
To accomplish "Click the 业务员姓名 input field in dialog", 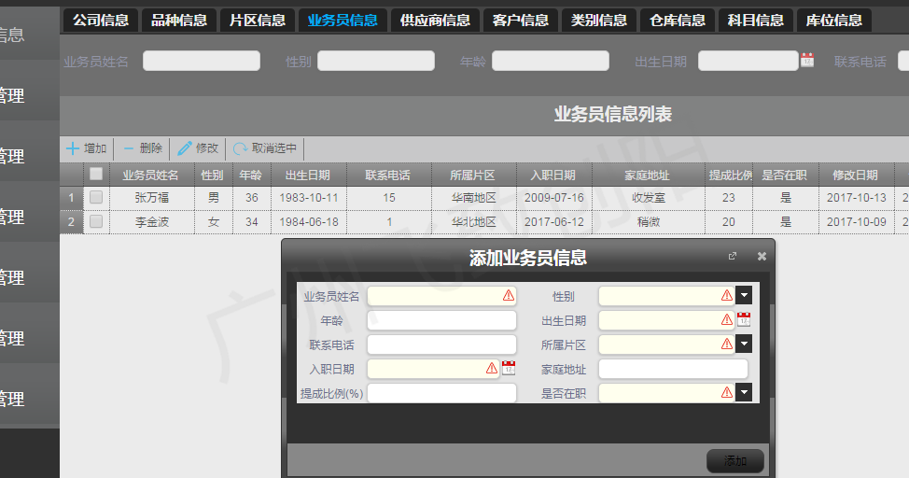I will 435,296.
